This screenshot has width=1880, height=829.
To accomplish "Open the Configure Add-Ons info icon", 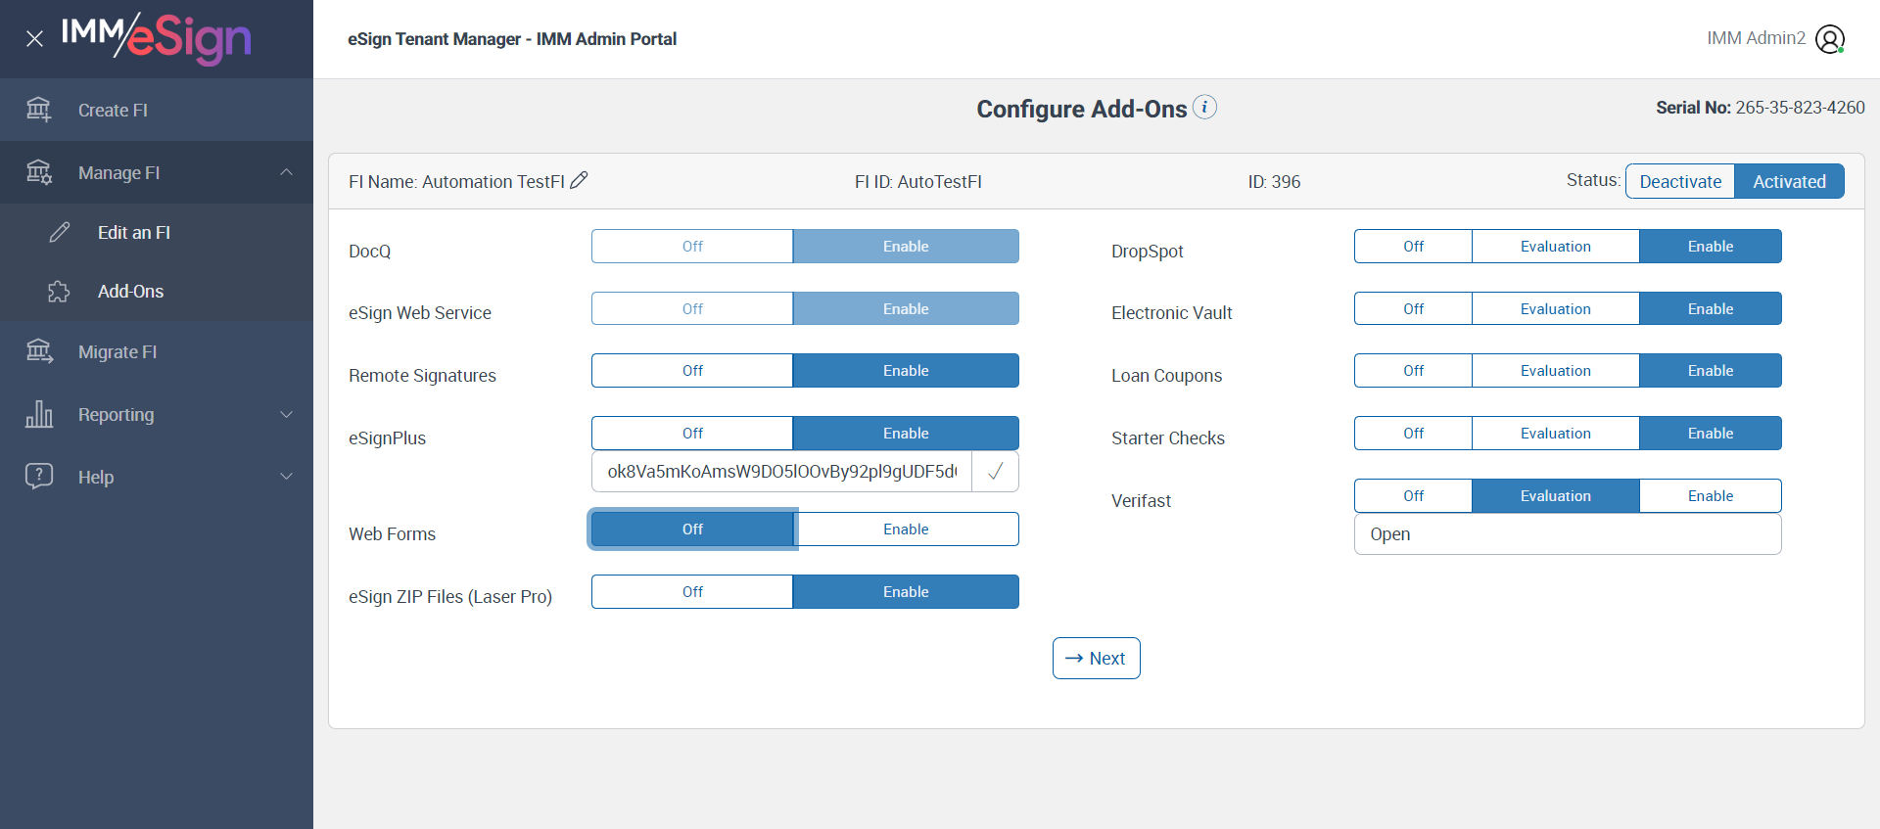I will point(1205,107).
